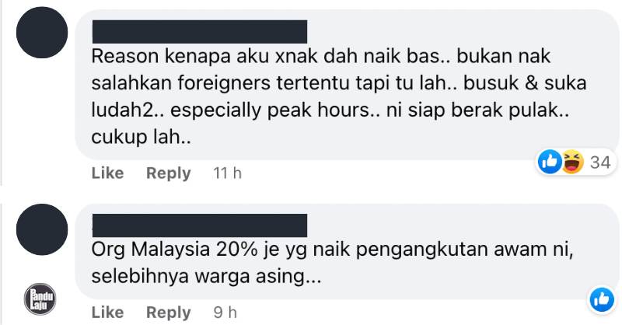This screenshot has width=622, height=325.
Task: Click the laughing emoji reaction icon
Action: coord(571,162)
